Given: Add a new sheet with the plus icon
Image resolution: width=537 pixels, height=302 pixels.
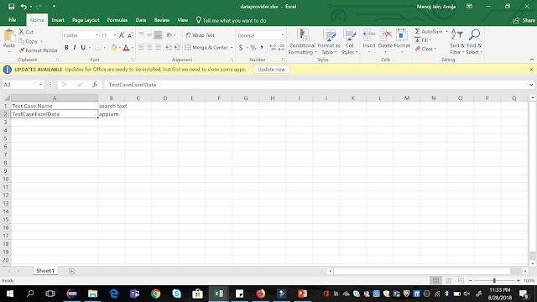Looking at the screenshot, I should tap(71, 271).
